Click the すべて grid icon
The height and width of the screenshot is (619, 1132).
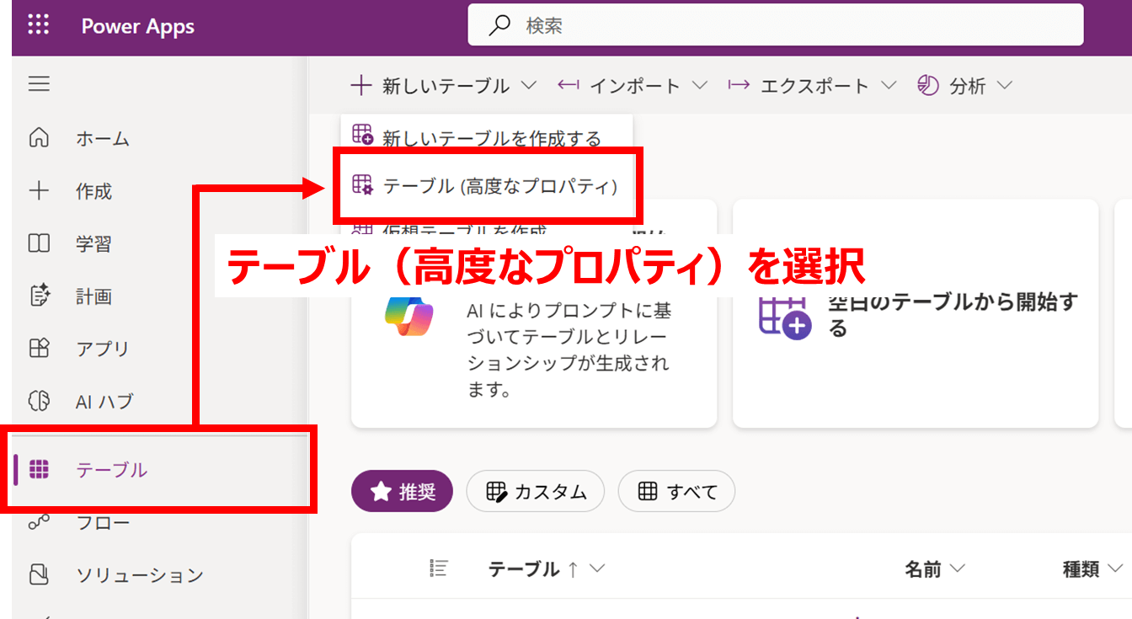(648, 492)
